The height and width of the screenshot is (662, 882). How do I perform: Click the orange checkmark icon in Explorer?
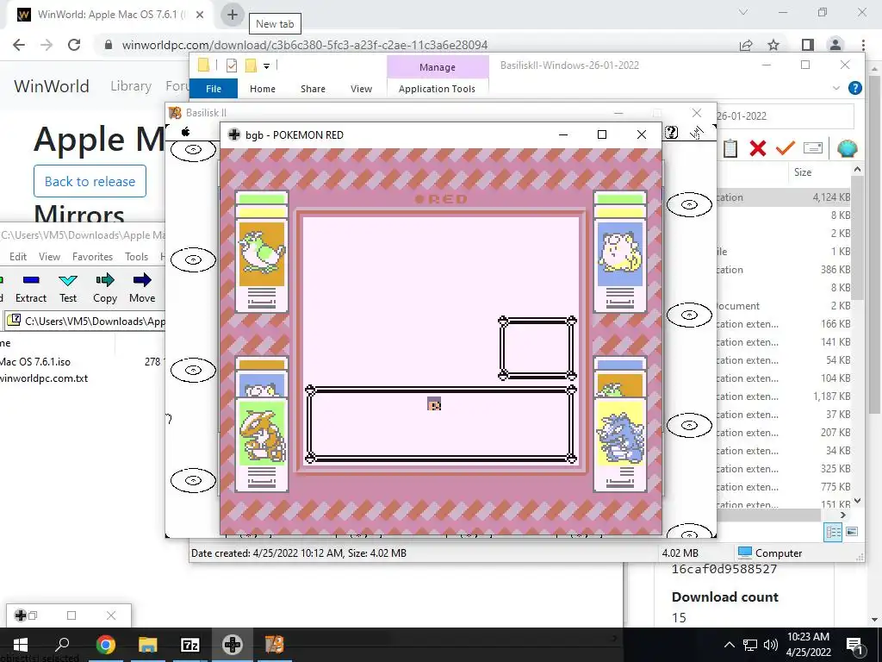(786, 148)
